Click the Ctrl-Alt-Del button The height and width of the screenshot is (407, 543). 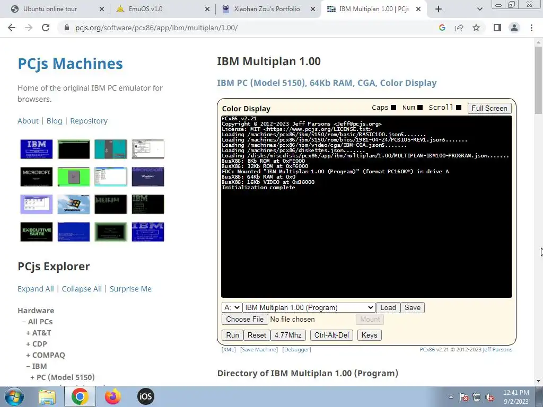[x=331, y=335]
